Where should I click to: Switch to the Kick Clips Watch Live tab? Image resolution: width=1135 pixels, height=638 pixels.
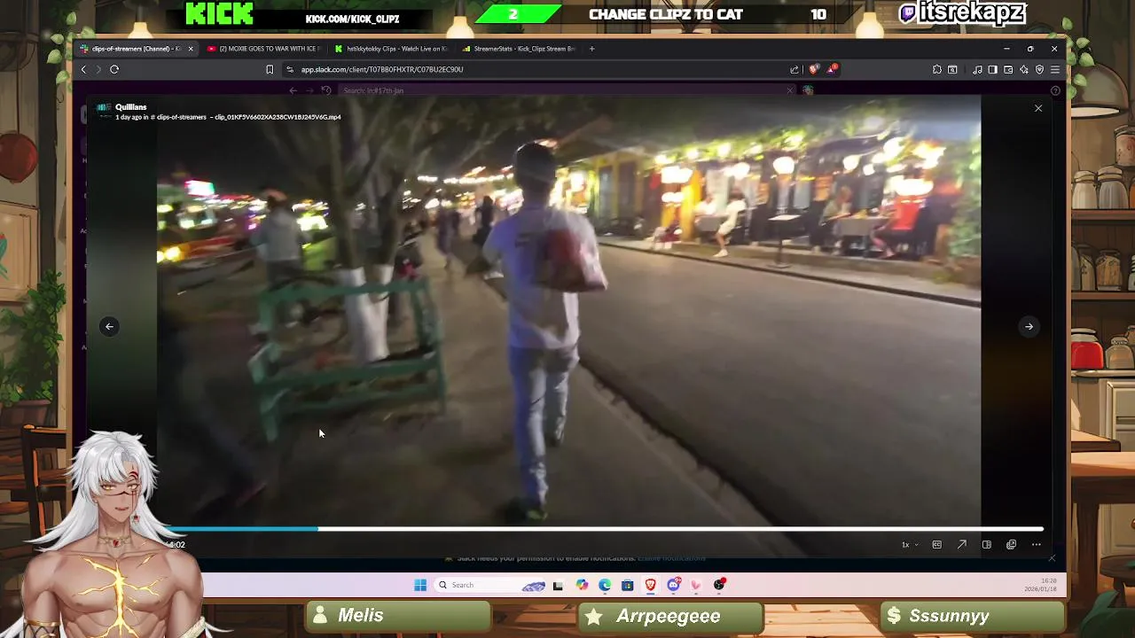391,49
